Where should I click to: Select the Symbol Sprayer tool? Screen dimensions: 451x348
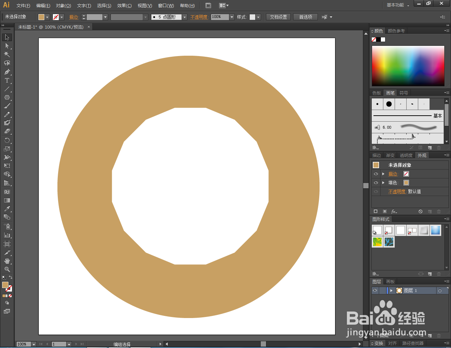(7, 226)
